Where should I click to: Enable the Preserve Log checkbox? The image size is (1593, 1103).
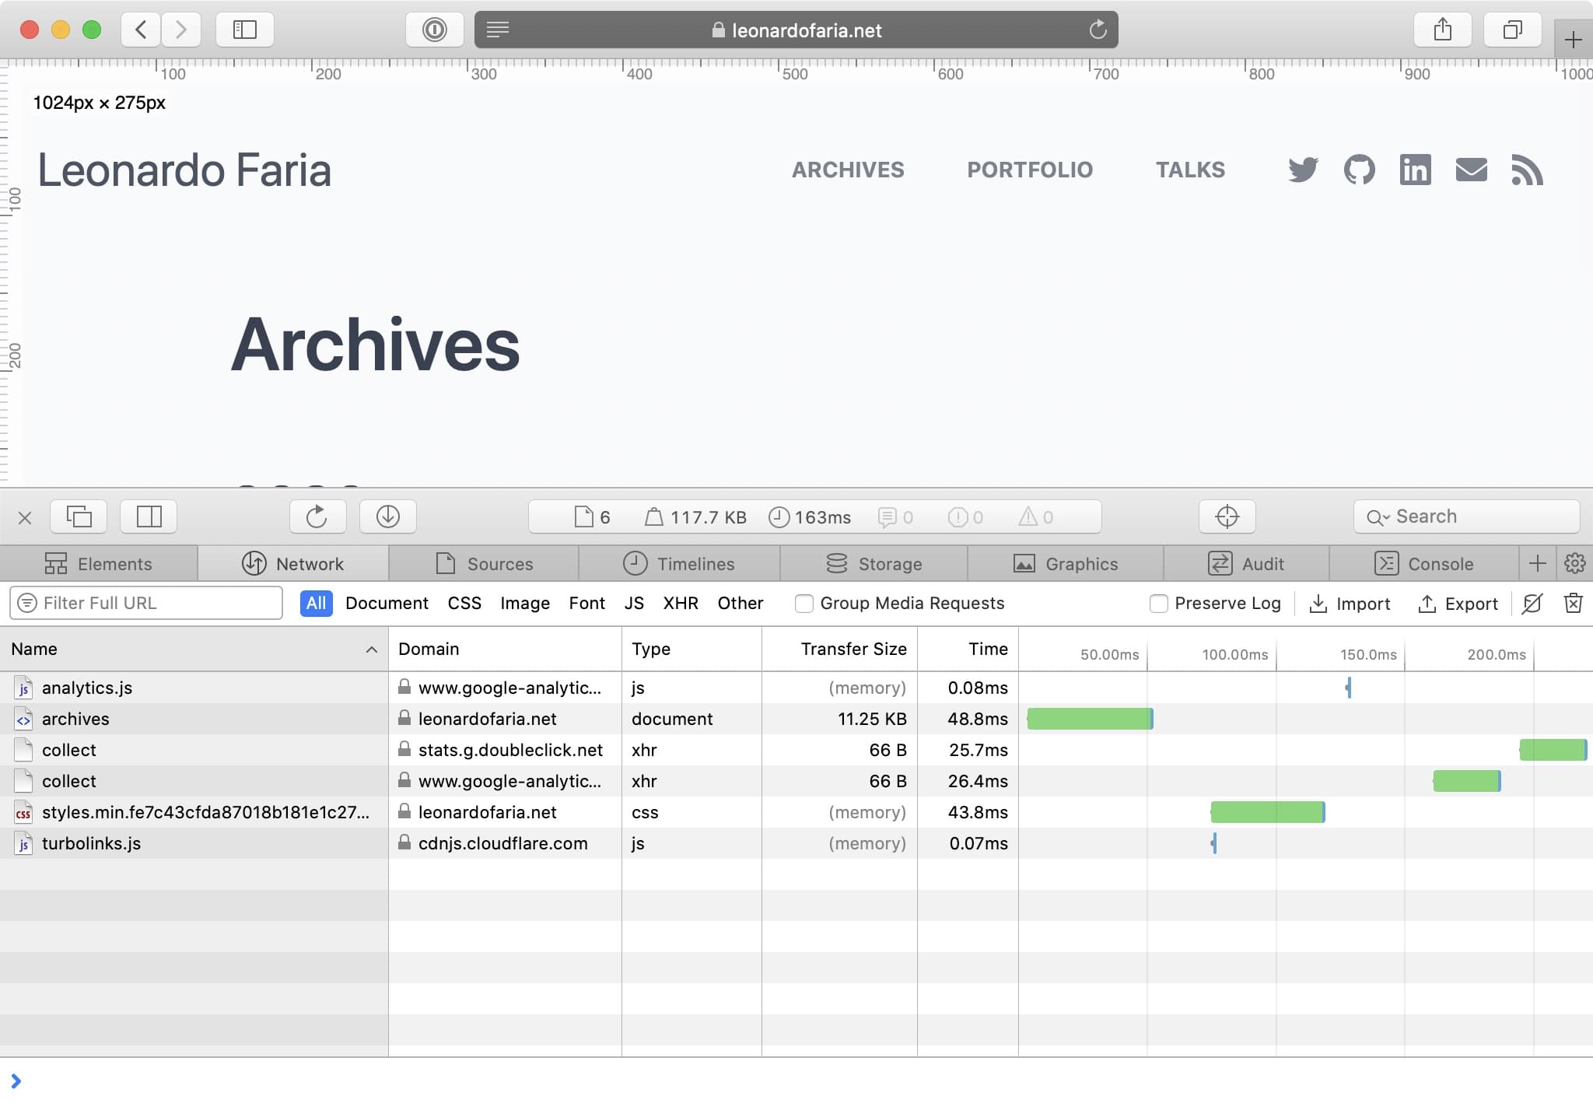[x=1159, y=604]
